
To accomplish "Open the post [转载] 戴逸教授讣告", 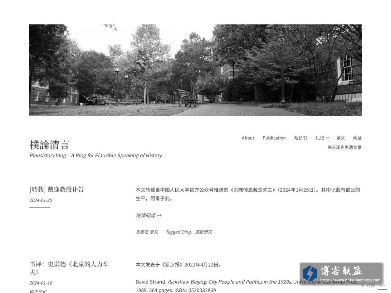I will coord(57,189).
